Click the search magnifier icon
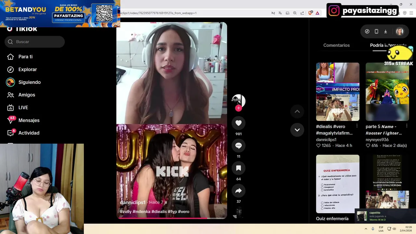The width and height of the screenshot is (416, 234). pos(10,42)
